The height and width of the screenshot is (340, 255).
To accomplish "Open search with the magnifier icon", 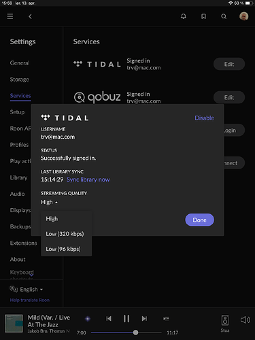I will pos(224,16).
